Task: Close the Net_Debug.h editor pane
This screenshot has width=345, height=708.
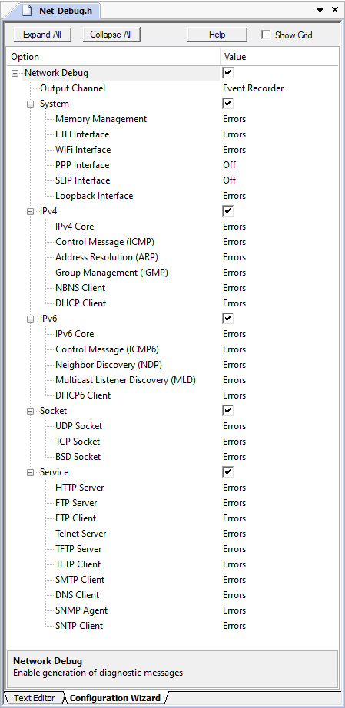Action: (x=334, y=9)
